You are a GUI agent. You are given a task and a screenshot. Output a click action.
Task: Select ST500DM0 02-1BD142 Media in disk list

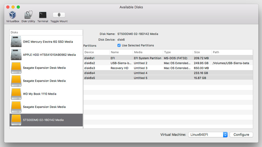(43, 120)
